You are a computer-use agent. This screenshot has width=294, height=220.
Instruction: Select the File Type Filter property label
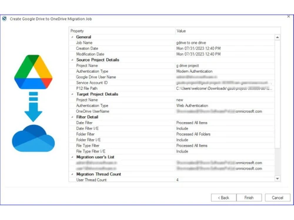(x=88, y=145)
